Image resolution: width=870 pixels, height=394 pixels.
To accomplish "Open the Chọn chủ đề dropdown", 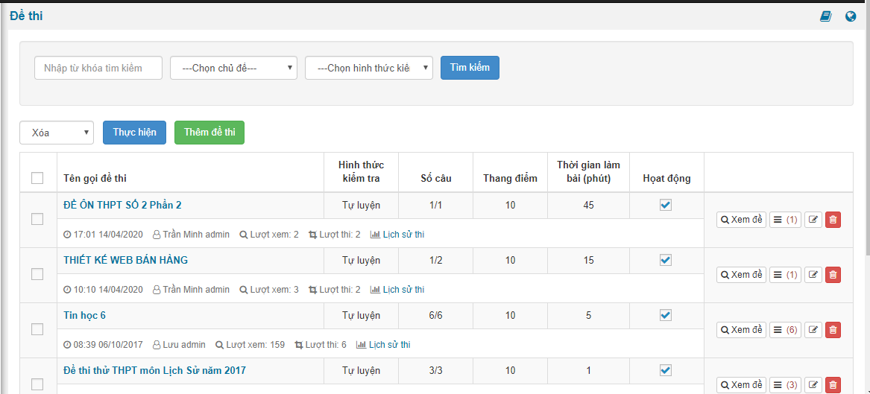I will [x=234, y=68].
